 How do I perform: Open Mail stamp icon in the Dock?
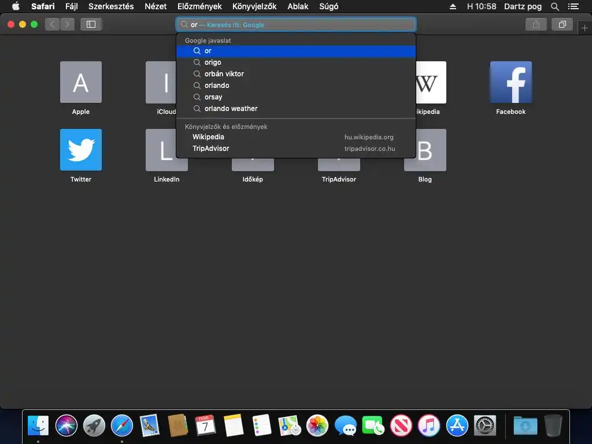pos(150,425)
